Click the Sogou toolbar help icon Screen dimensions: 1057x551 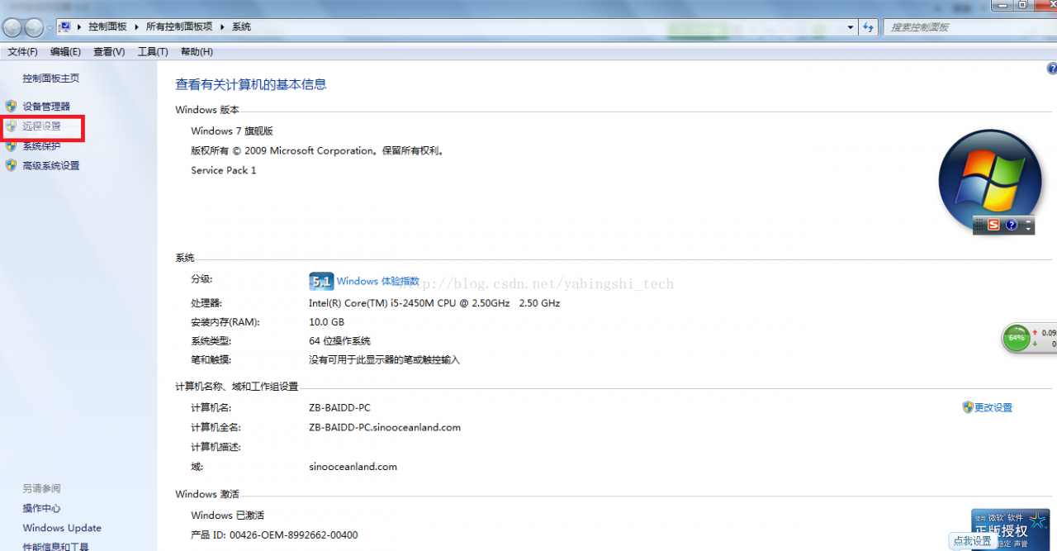click(1012, 225)
